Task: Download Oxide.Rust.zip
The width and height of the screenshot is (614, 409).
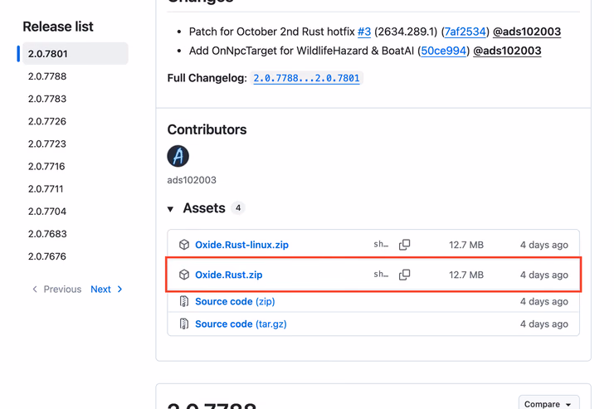Action: point(229,275)
